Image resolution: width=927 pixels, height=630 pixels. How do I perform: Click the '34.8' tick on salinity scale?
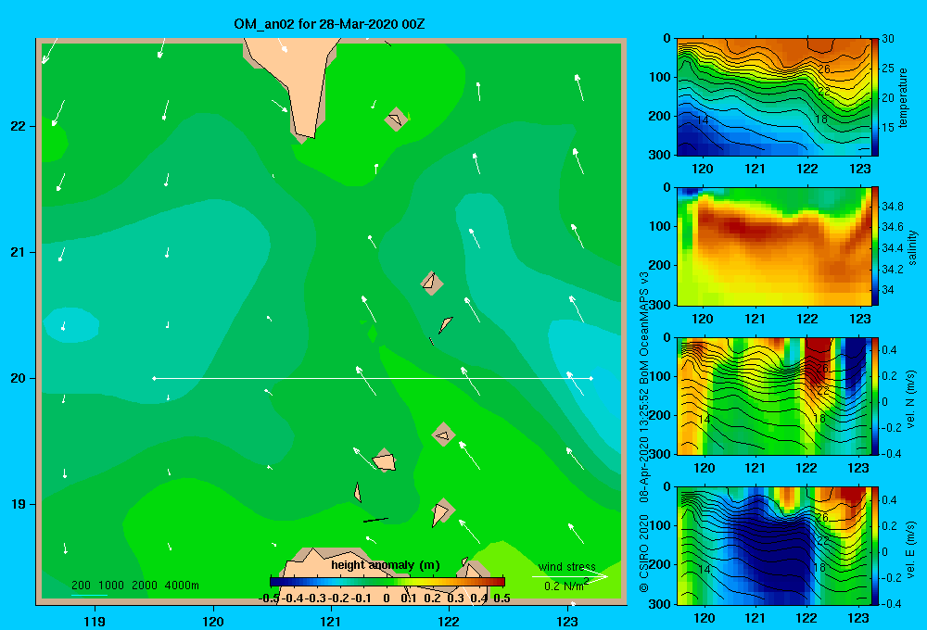(x=892, y=207)
